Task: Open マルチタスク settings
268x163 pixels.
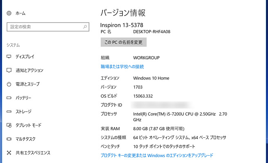Action: coord(25,139)
